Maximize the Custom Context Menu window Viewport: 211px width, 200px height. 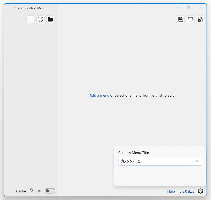coord(188,8)
